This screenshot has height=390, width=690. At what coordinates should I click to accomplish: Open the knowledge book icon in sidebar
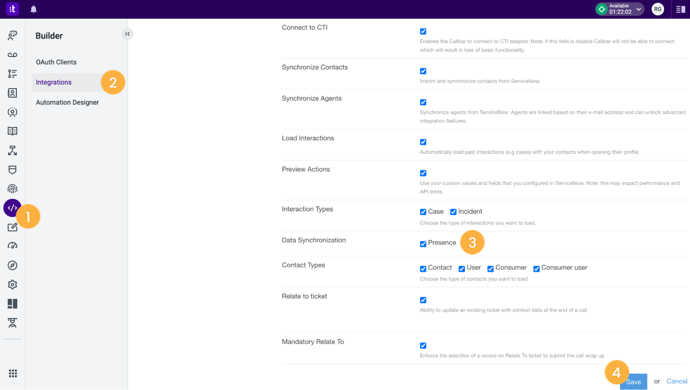(x=13, y=131)
